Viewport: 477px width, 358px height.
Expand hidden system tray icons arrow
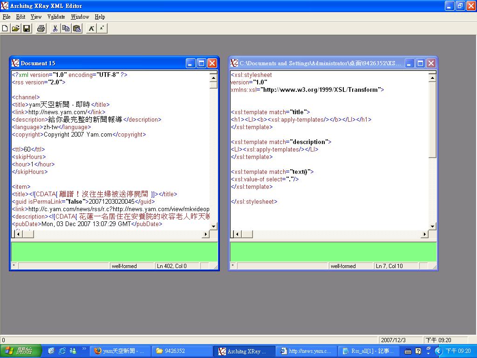pos(438,351)
